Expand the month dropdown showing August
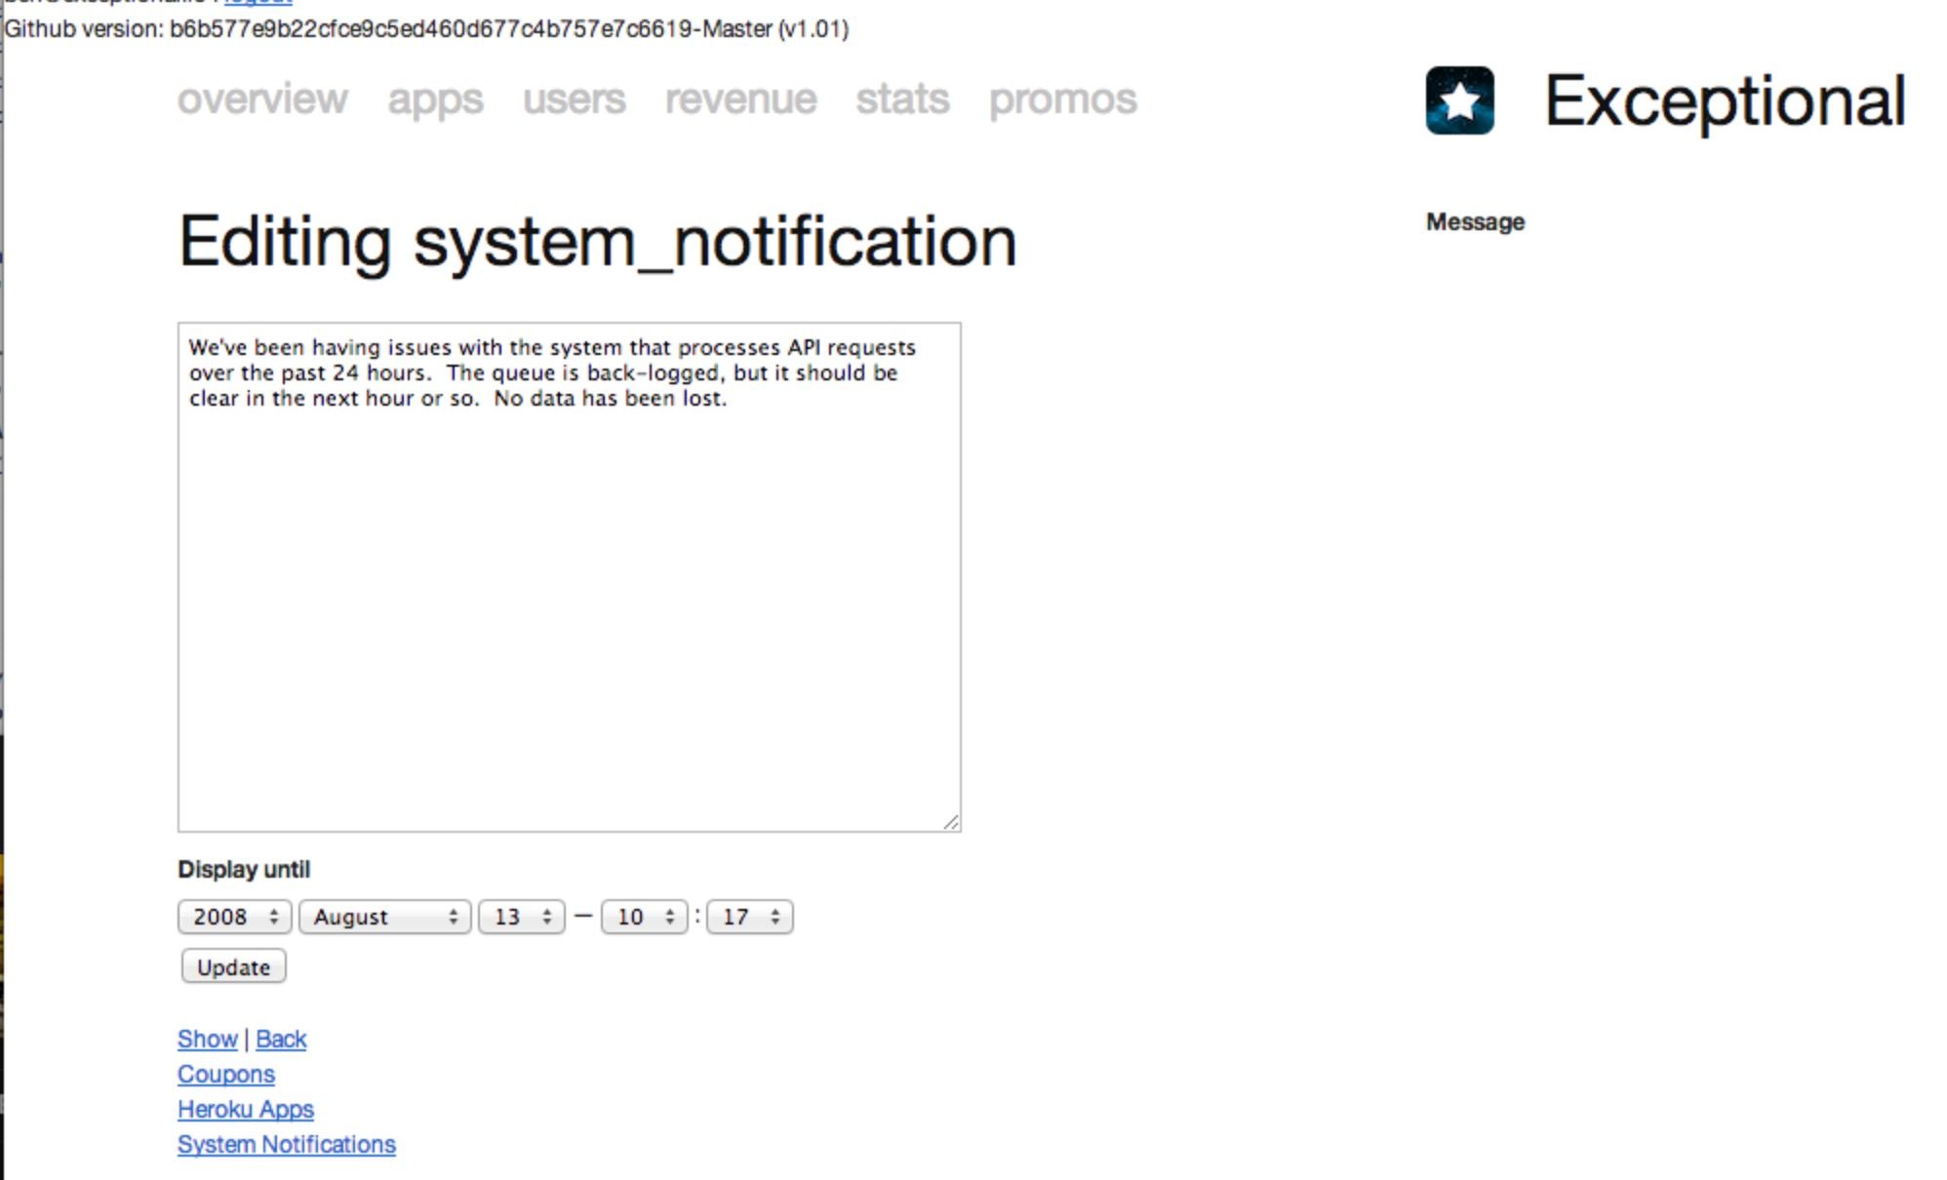 click(382, 916)
